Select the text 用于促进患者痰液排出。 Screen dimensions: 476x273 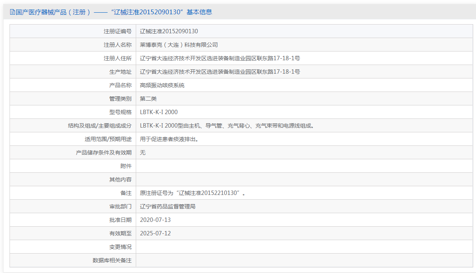pos(170,139)
